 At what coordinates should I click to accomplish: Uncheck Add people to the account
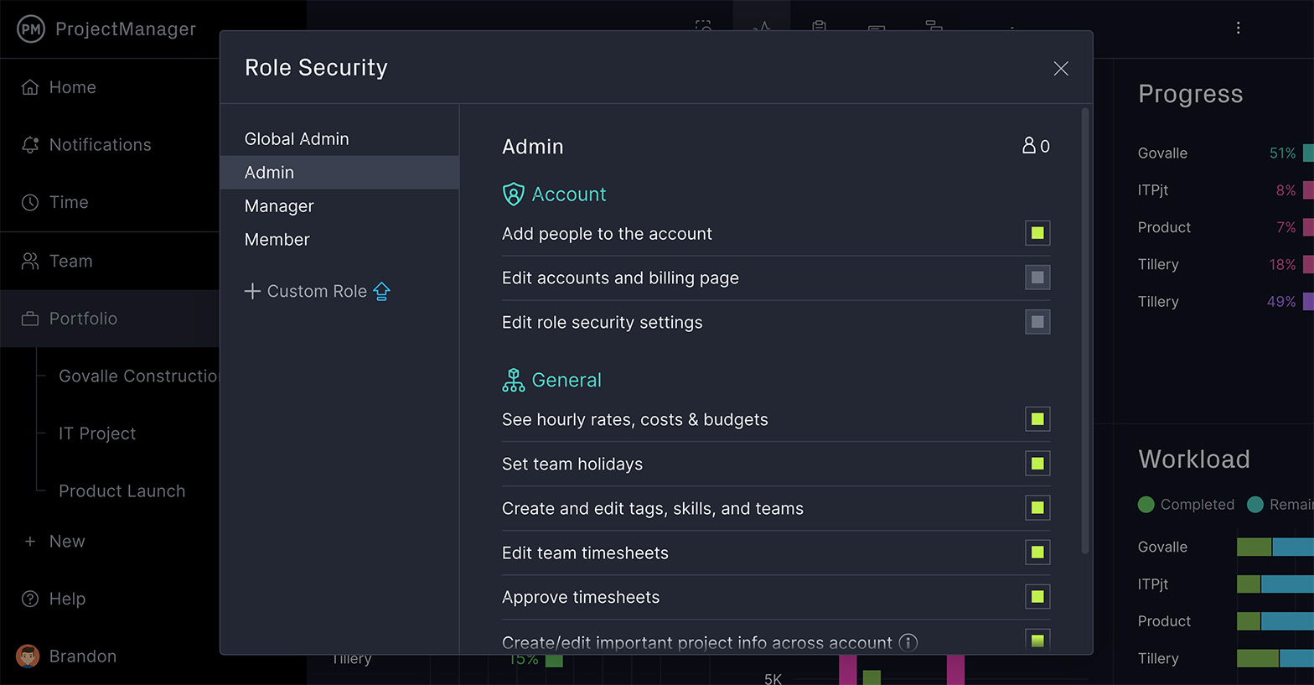(x=1037, y=233)
